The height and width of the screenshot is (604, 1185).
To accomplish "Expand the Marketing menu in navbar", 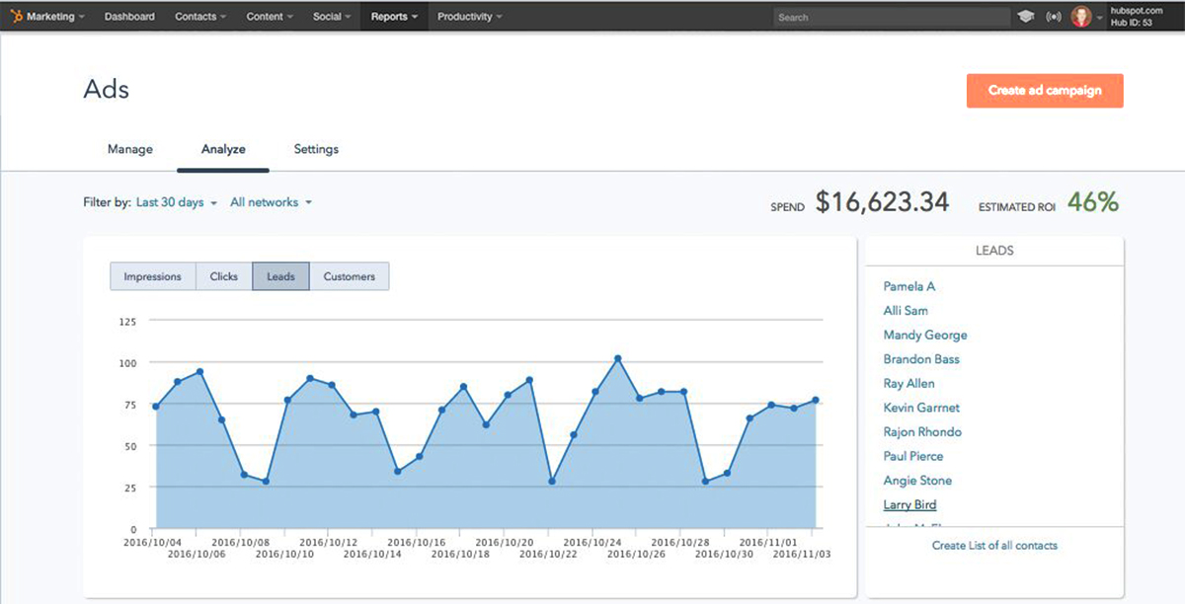I will [55, 17].
